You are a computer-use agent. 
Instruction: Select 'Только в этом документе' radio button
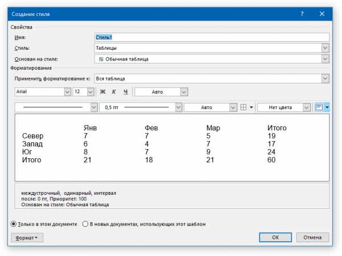pyautogui.click(x=14, y=224)
